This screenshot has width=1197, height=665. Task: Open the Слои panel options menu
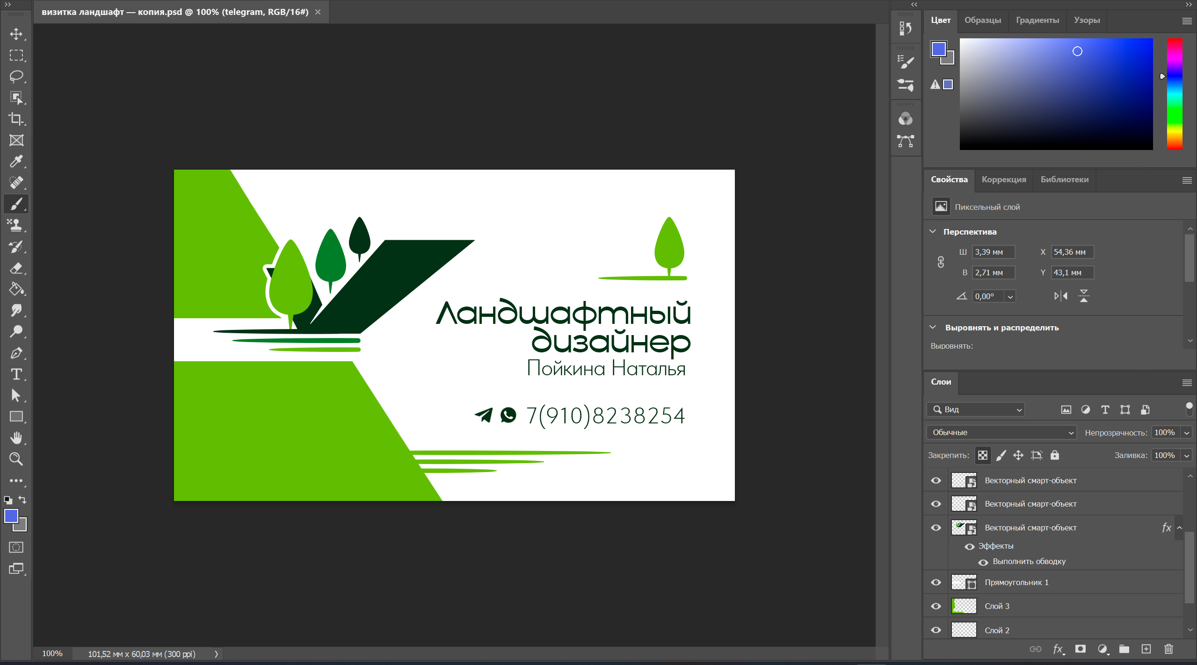tap(1187, 383)
